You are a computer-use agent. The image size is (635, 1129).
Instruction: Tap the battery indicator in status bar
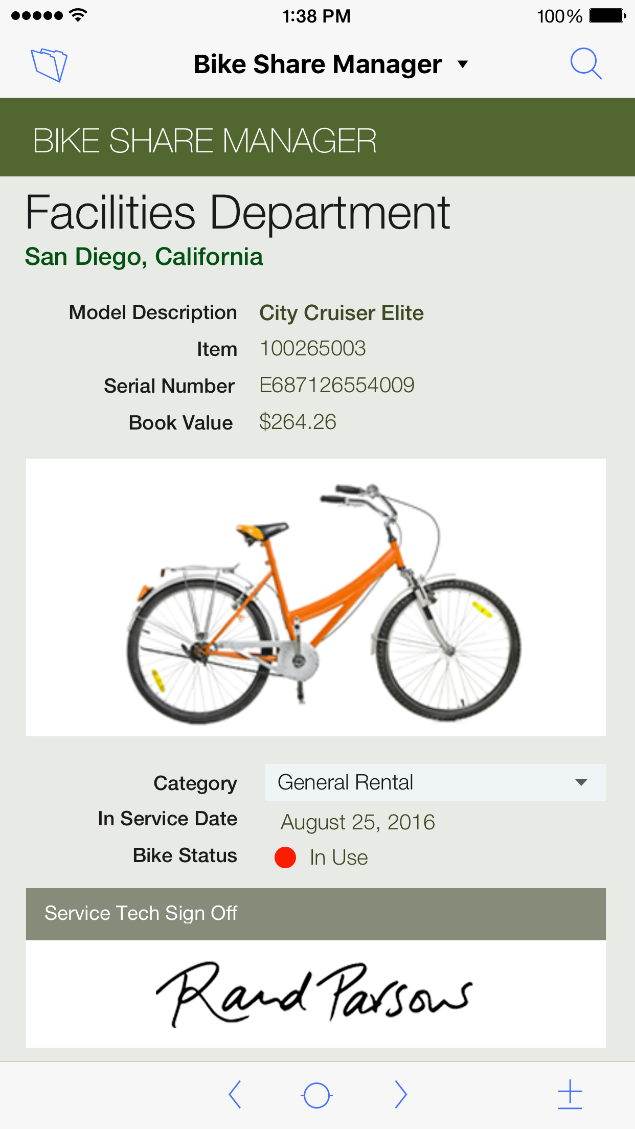tap(607, 16)
